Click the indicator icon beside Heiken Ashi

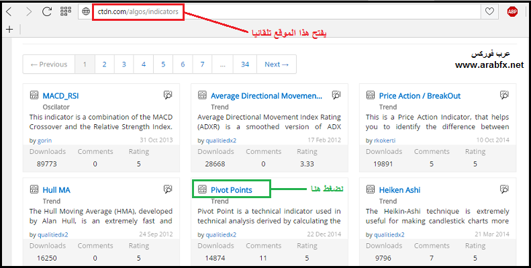[x=371, y=189]
